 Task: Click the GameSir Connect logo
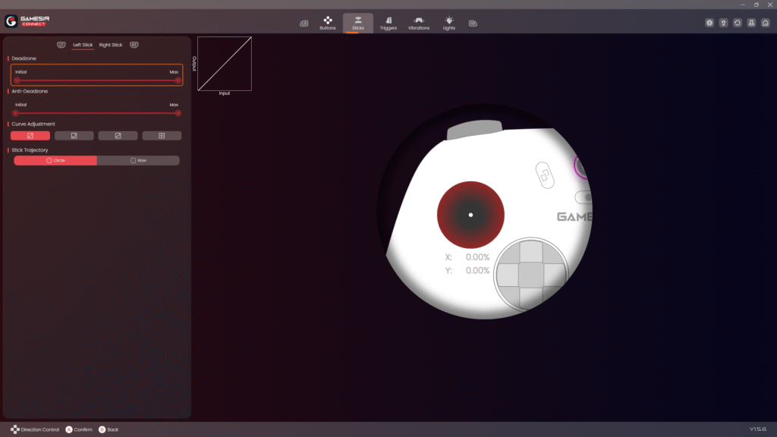27,20
